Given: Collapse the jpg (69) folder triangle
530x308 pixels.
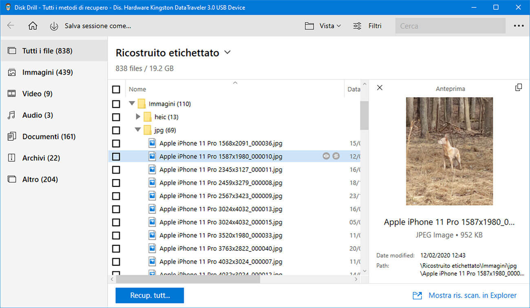Looking at the screenshot, I should 138,130.
